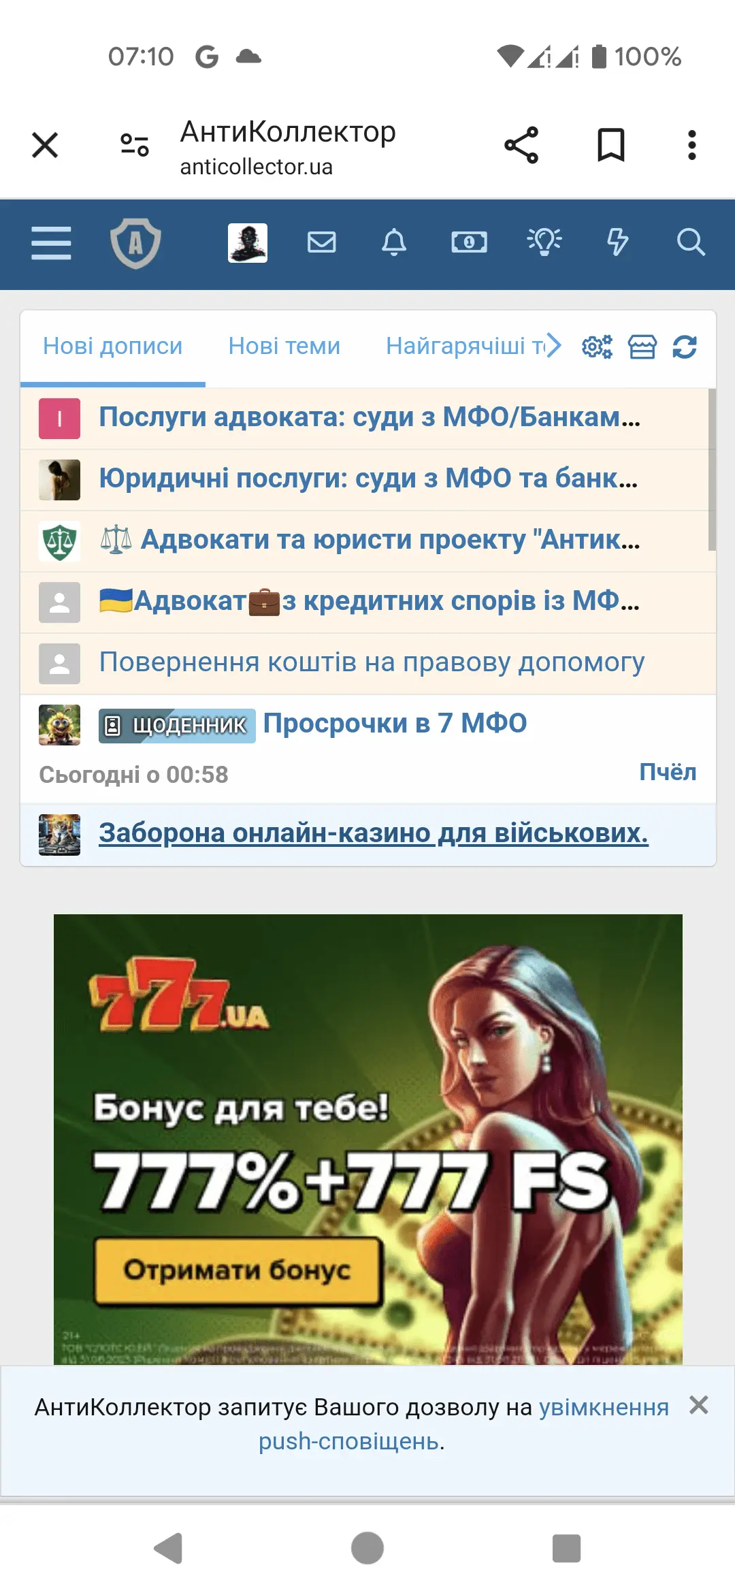Open the bell notifications icon
The width and height of the screenshot is (735, 1593).
click(394, 242)
